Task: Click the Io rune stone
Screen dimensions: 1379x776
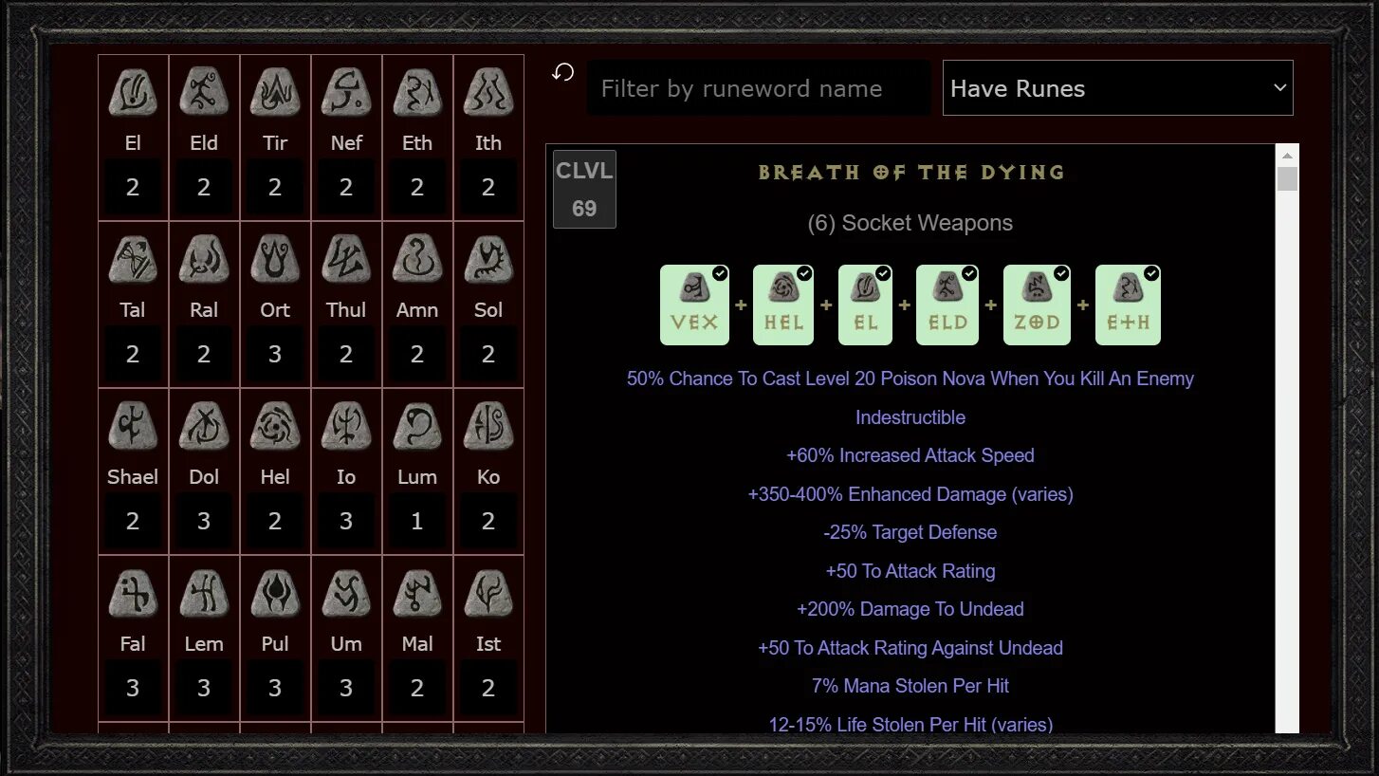Action: pyautogui.click(x=346, y=427)
